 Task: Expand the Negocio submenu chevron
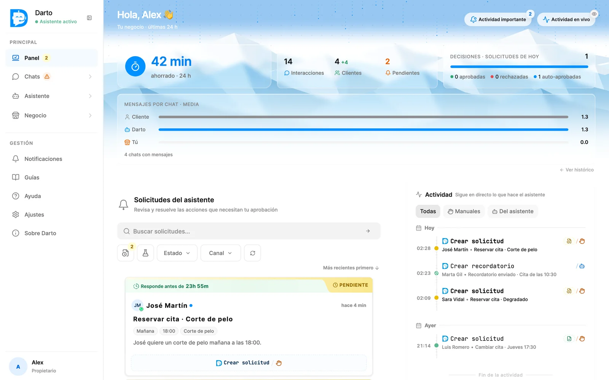(x=90, y=116)
